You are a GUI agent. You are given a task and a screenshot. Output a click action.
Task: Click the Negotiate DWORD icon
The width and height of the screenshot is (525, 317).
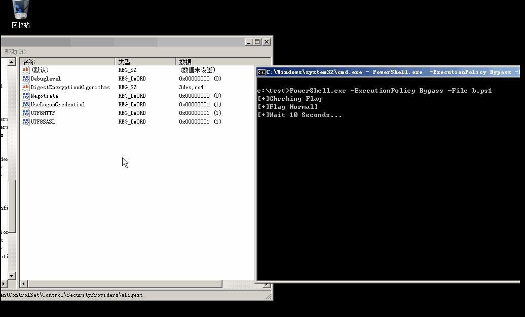pos(26,96)
